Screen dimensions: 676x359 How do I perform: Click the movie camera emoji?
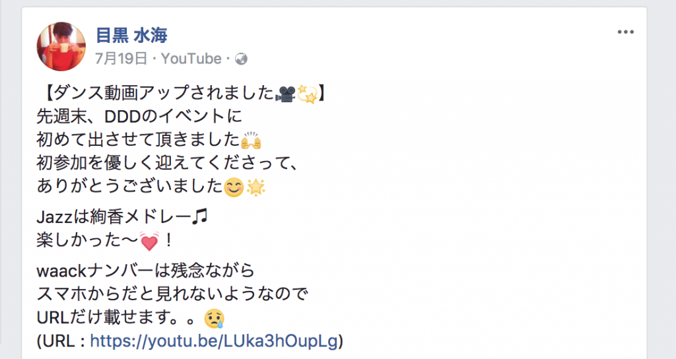click(285, 94)
